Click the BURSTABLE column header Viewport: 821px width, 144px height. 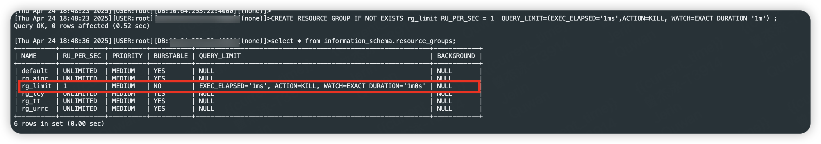pyautogui.click(x=171, y=56)
